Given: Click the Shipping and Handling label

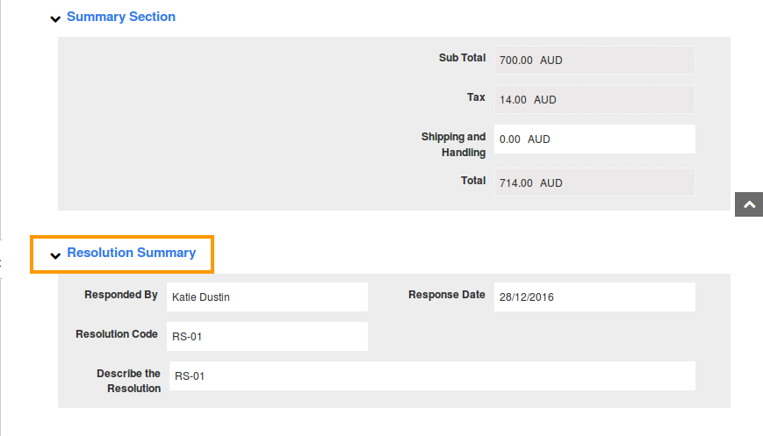Looking at the screenshot, I should point(454,145).
